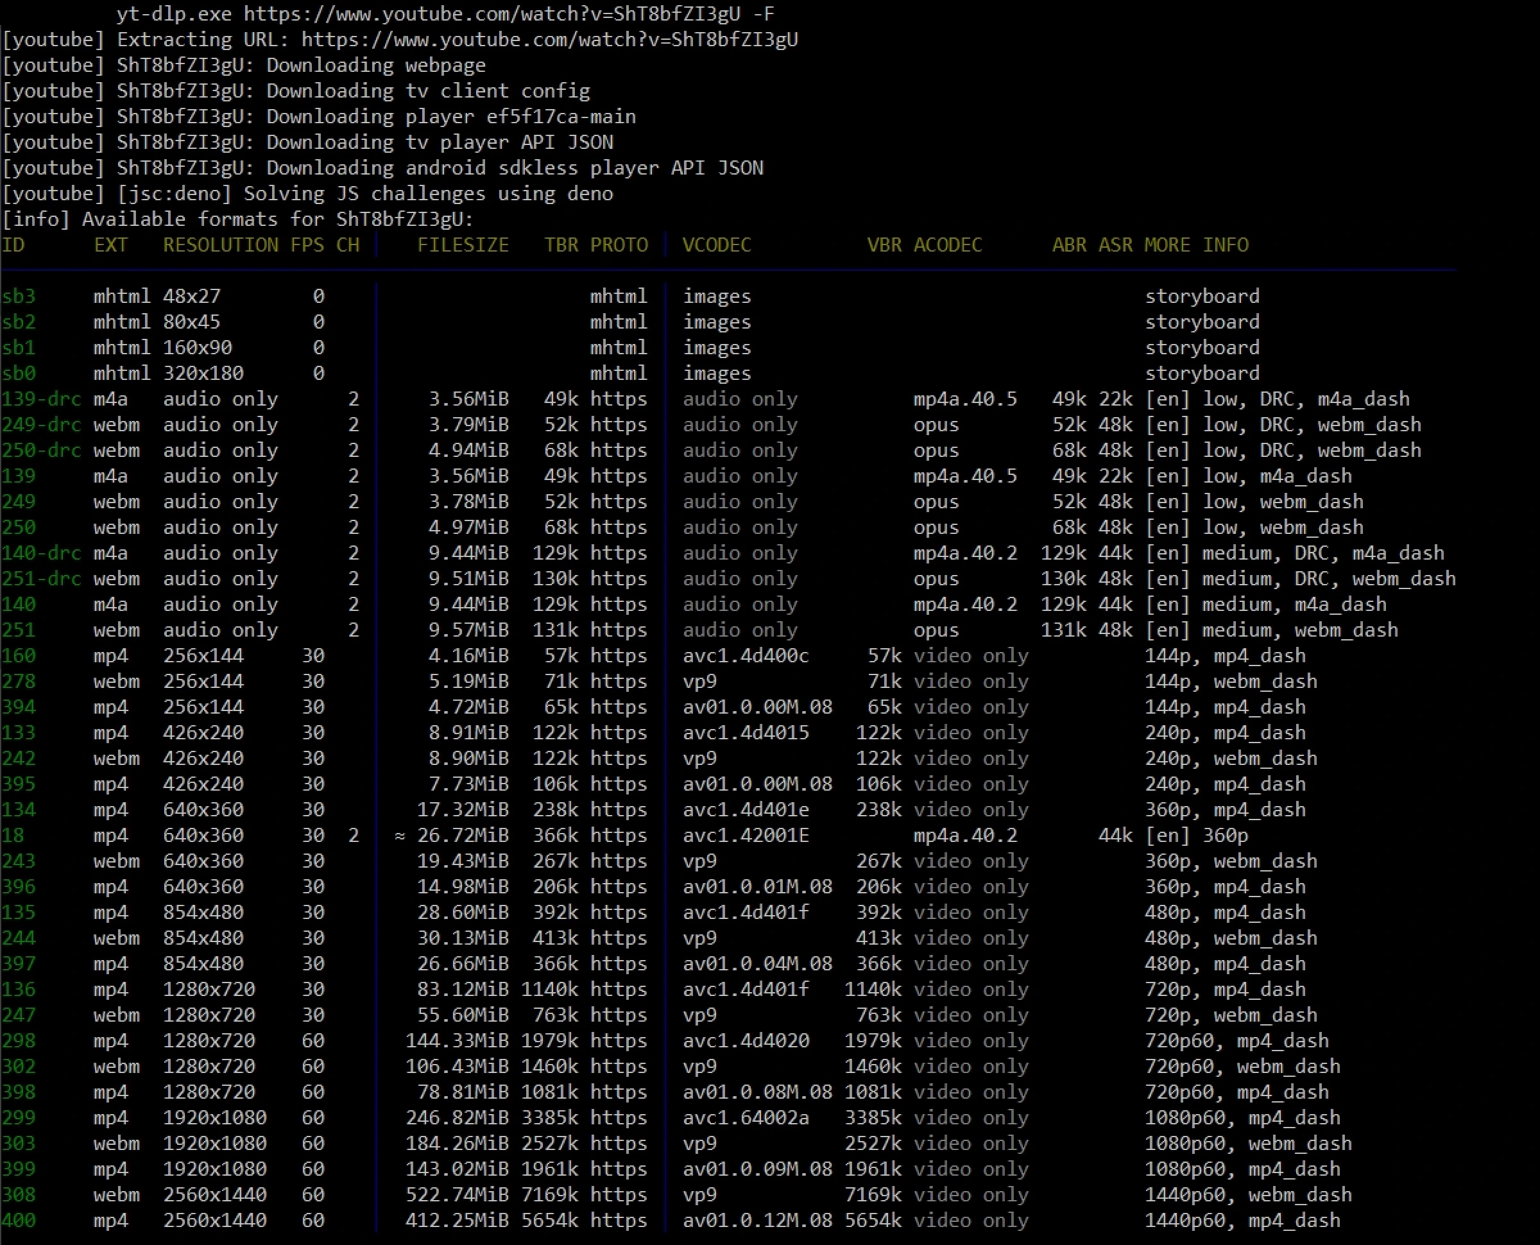Viewport: 1540px width, 1245px height.
Task: Click the Solving JS challenges using deno line
Action: 427,194
